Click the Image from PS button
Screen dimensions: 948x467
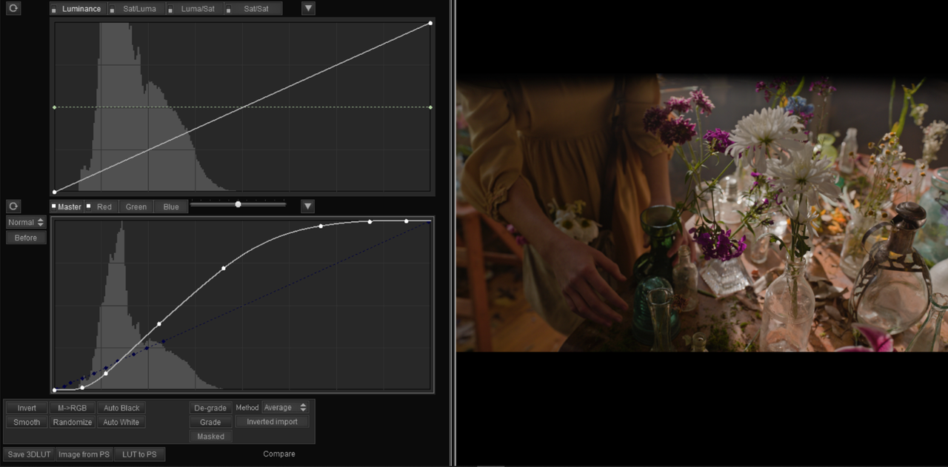[x=84, y=454]
